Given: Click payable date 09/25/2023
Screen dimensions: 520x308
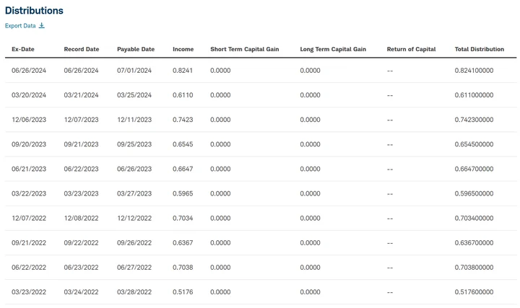Looking at the screenshot, I should click(x=134, y=144).
